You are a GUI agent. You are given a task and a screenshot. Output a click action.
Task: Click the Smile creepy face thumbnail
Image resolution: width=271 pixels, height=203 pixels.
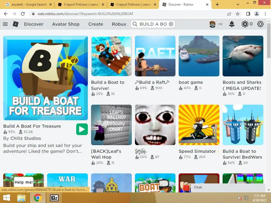click(x=155, y=125)
